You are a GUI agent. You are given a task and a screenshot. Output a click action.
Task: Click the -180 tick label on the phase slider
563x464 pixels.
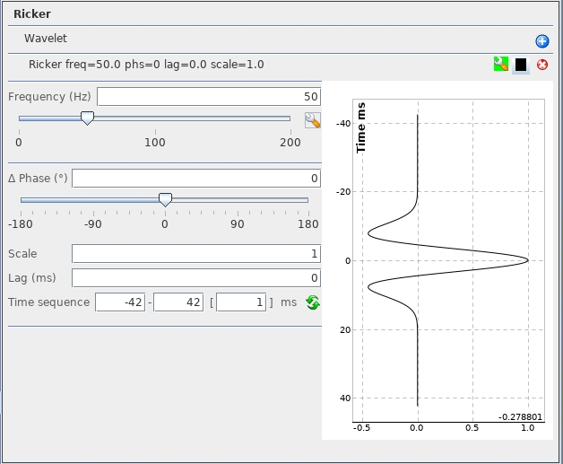click(21, 224)
